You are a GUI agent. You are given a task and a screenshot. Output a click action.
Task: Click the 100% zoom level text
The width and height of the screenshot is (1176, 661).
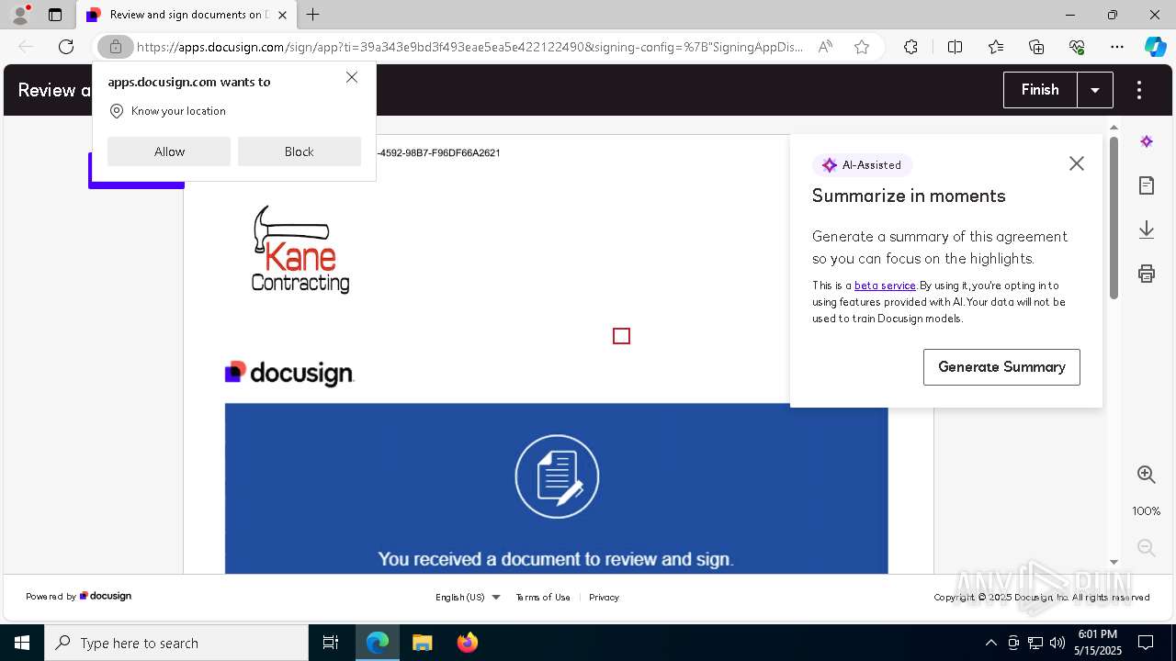coord(1146,511)
